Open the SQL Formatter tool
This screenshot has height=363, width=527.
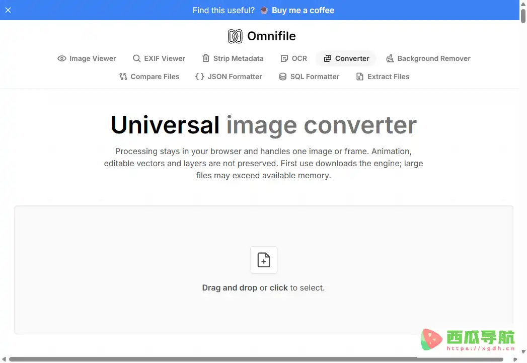click(x=309, y=77)
